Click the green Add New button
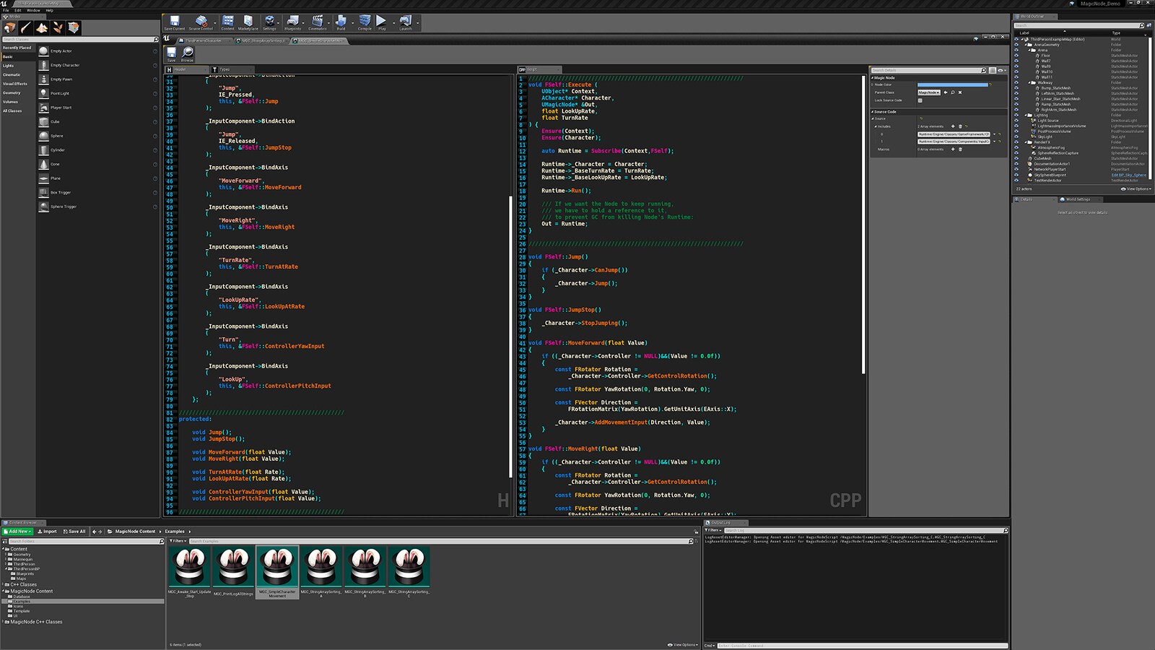1155x650 pixels. 16,531
